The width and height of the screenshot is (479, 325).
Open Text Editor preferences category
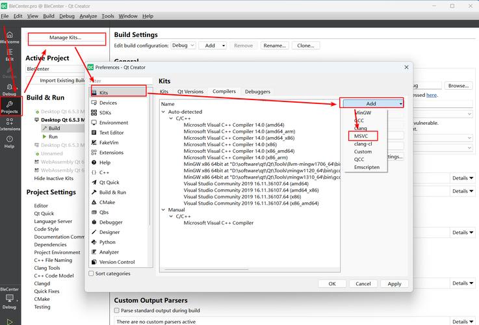click(118, 133)
